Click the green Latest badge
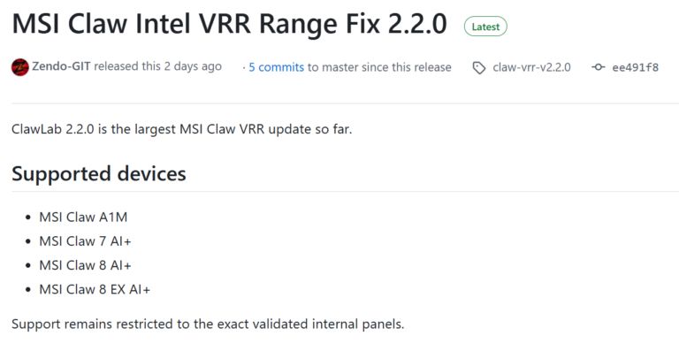 (x=485, y=27)
